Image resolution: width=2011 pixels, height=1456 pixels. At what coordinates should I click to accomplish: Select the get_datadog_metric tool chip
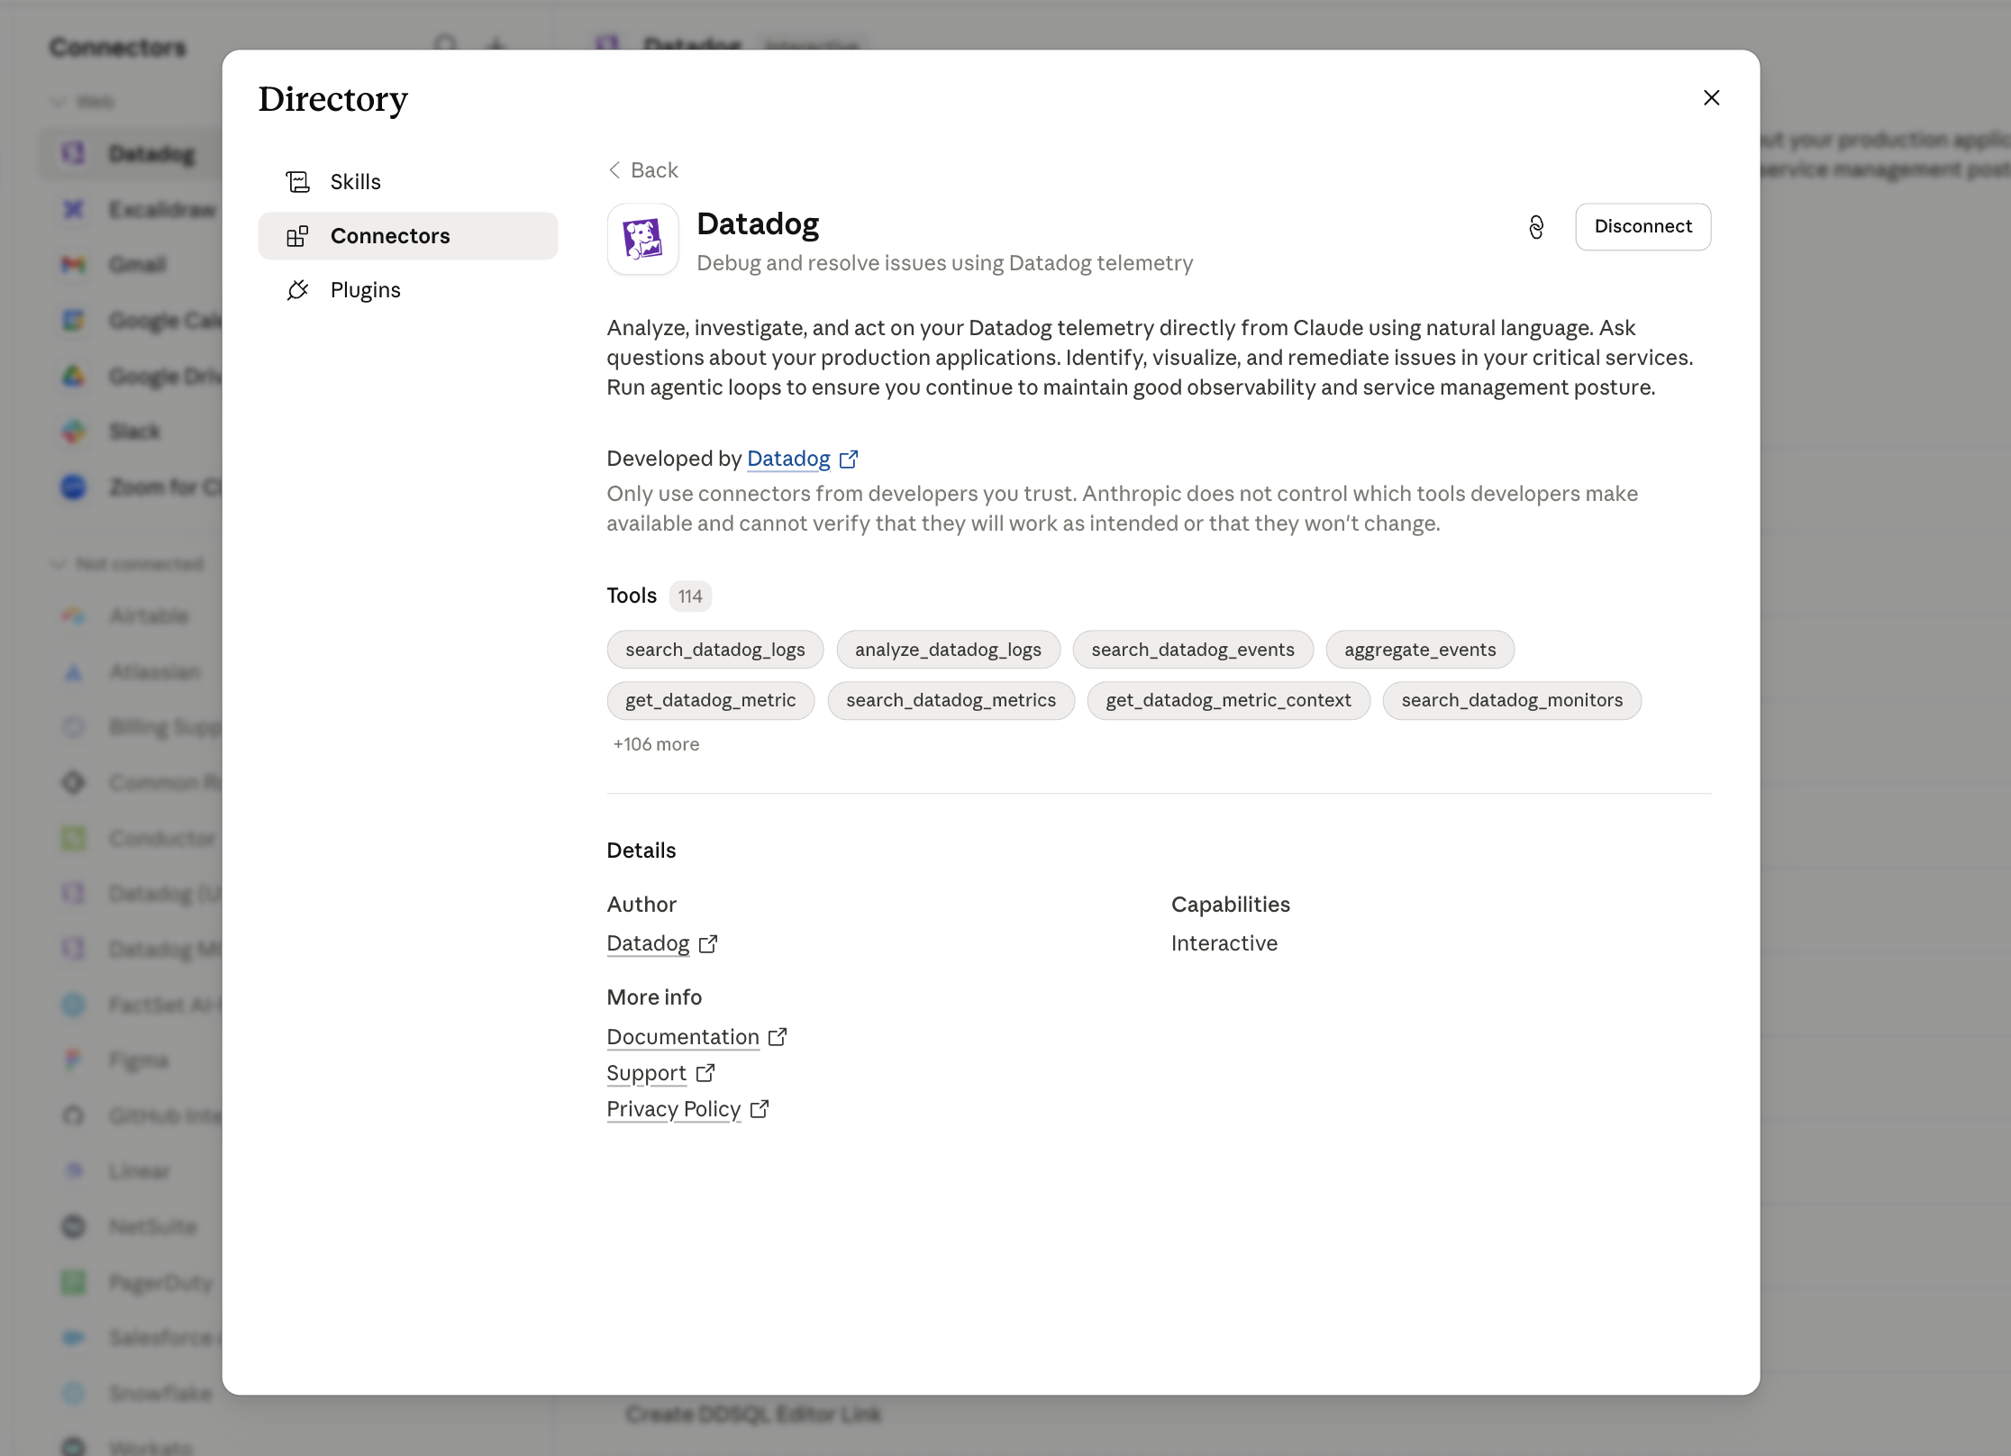[710, 700]
